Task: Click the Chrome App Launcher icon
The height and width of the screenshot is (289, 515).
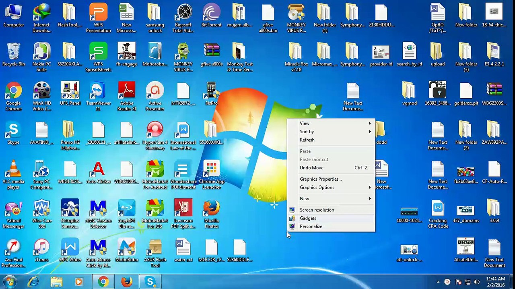Action: point(211,175)
